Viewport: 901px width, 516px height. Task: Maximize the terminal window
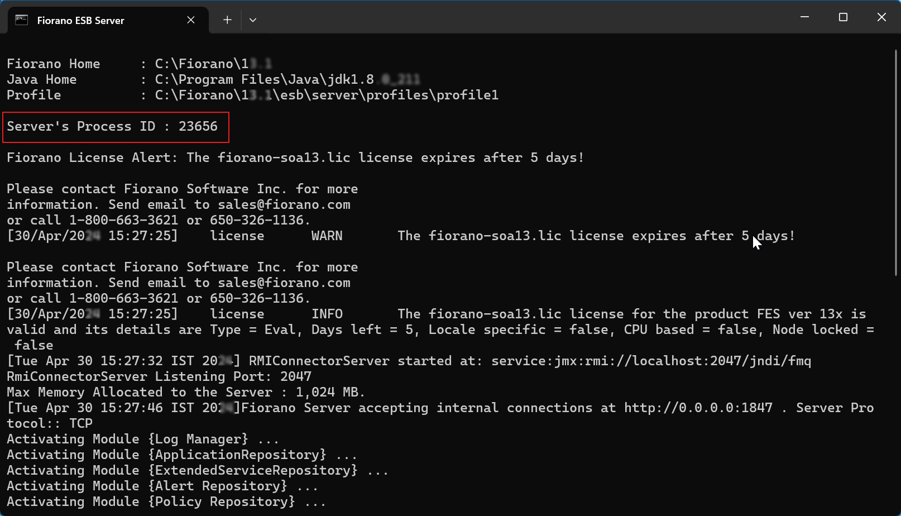click(x=843, y=17)
